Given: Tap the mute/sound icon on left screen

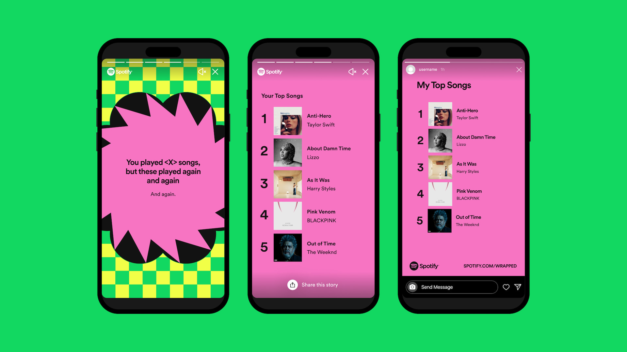Looking at the screenshot, I should click(x=202, y=72).
